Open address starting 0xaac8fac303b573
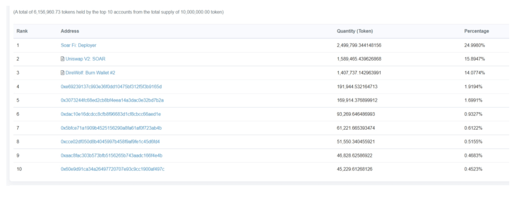The width and height of the screenshot is (519, 200). pos(112,155)
